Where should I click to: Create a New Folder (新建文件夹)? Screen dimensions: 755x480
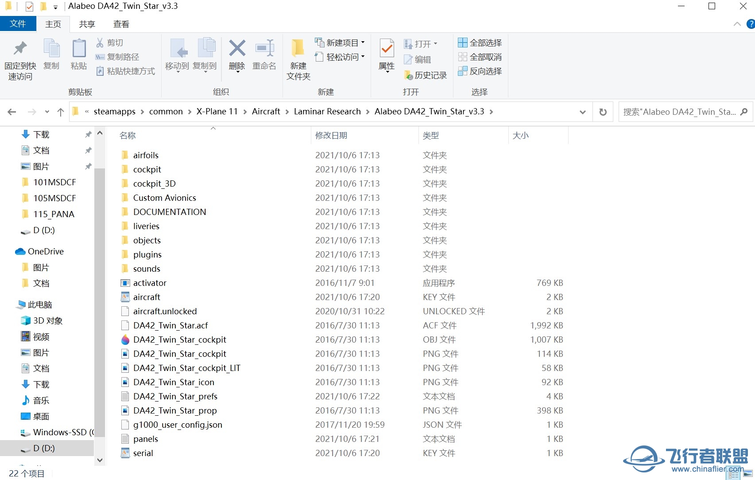[x=298, y=60]
